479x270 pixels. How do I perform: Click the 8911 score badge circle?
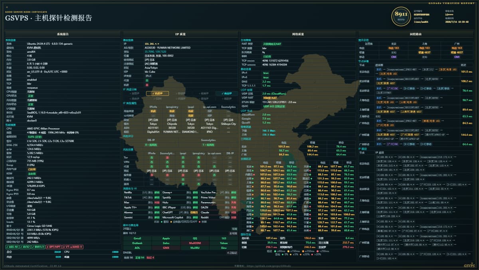pyautogui.click(x=401, y=16)
